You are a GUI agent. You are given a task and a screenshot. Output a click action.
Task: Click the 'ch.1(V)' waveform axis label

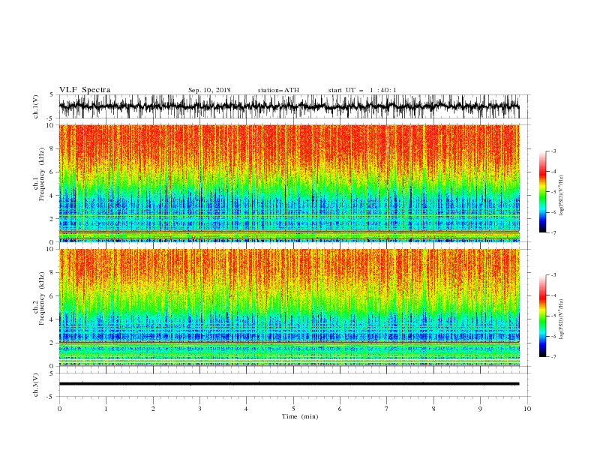36,106
